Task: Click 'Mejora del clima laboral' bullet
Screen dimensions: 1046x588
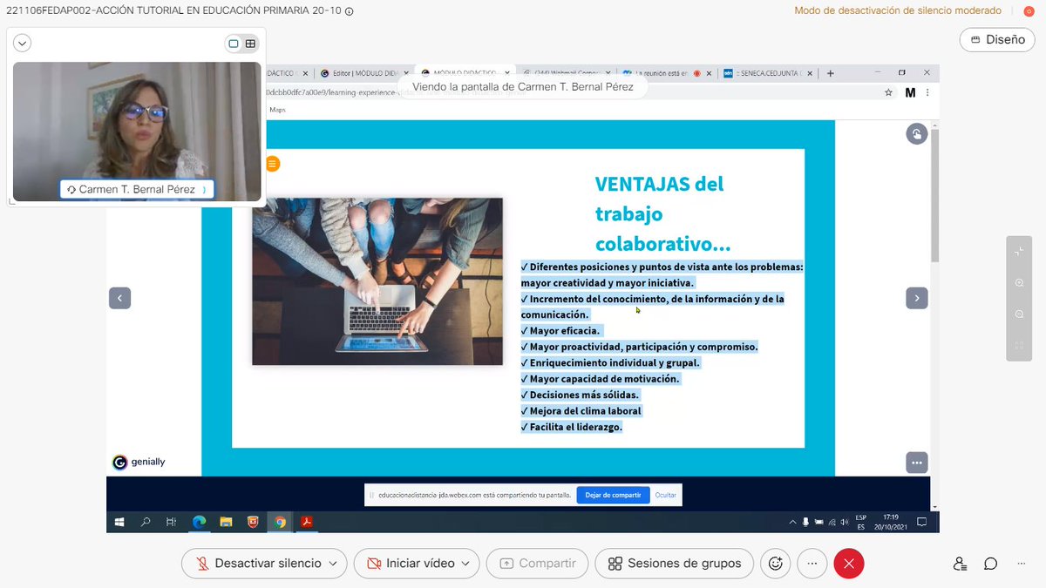Action: click(581, 410)
